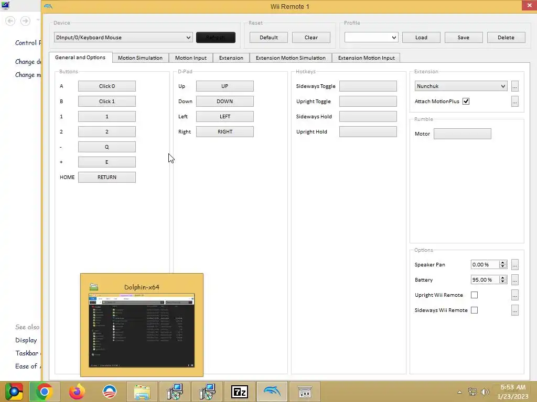The image size is (537, 402).
Task: Load the selected profile
Action: [421, 38]
